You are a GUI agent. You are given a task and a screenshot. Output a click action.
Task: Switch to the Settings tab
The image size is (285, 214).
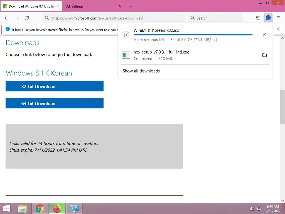tap(94, 6)
